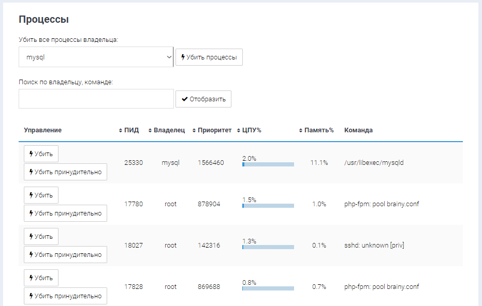Open the process owner dropdown showing mysql
Viewport: 482px width, 306px height.
click(x=96, y=57)
